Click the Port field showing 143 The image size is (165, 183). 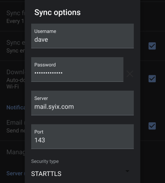click(82, 136)
